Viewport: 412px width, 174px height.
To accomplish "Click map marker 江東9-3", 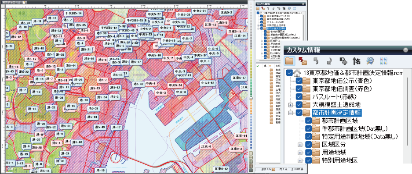I will tap(236, 149).
